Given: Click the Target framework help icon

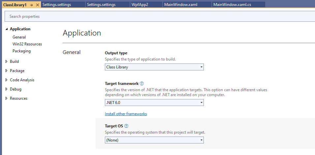Looking at the screenshot, I should [x=142, y=84].
